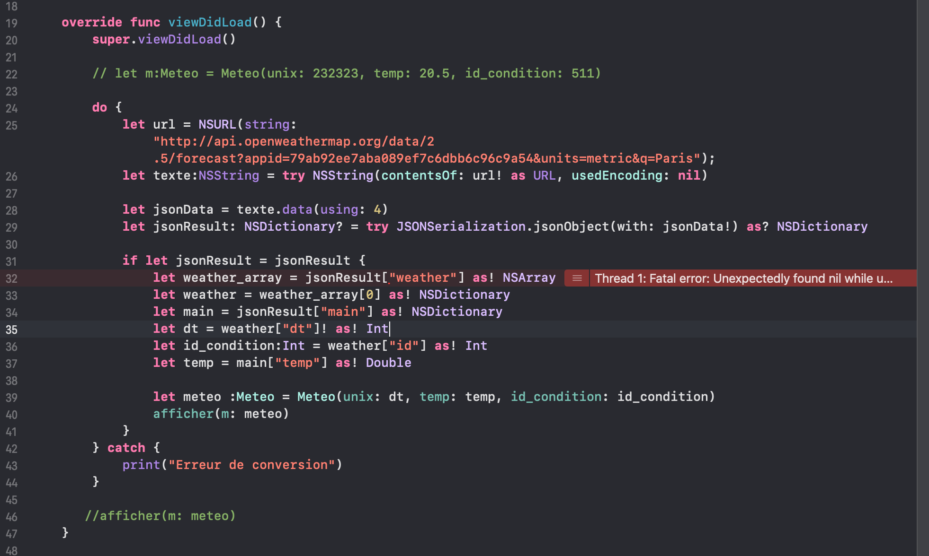929x556 pixels.
Task: Click the catch keyword on line 42
Action: (126, 448)
